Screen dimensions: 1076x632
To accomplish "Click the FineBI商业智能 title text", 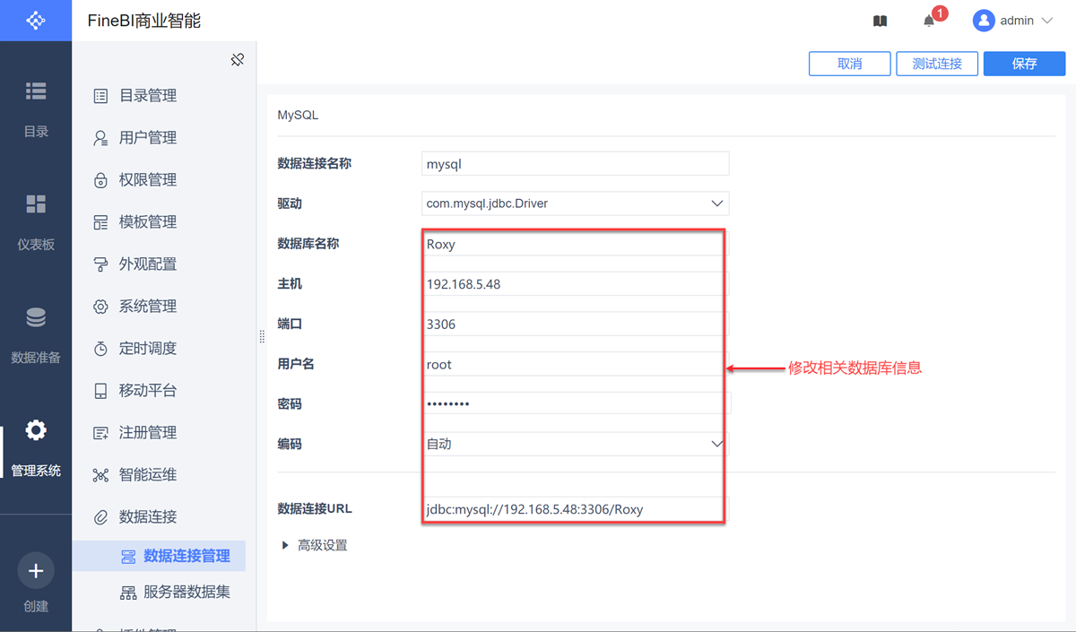I will (144, 21).
